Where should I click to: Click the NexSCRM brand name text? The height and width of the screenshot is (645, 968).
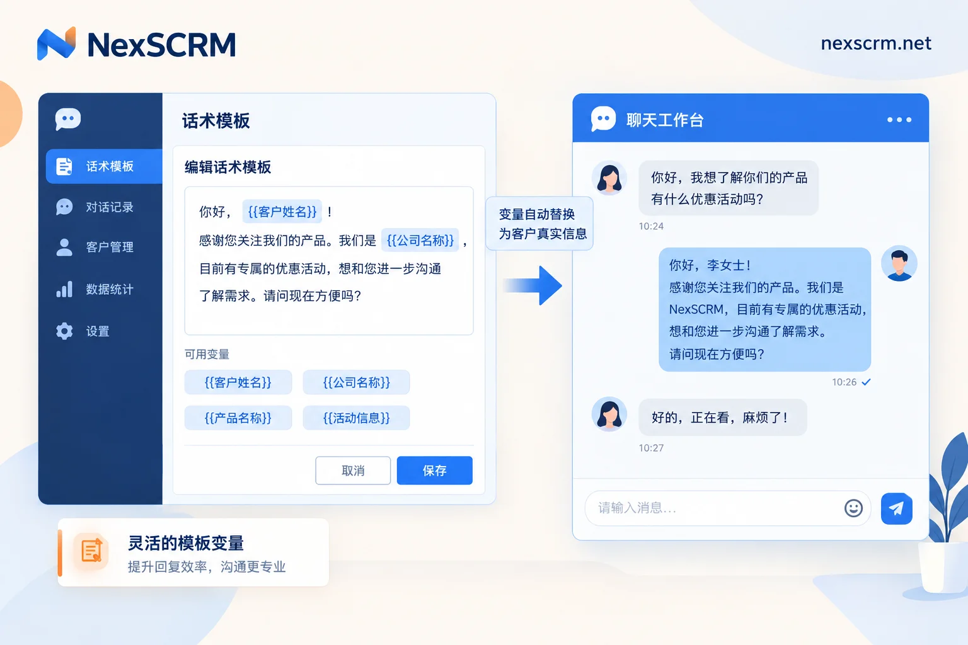162,45
